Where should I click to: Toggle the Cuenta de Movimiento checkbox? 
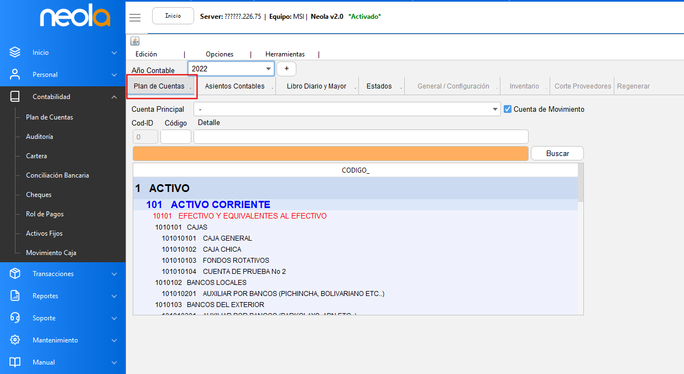coord(508,109)
